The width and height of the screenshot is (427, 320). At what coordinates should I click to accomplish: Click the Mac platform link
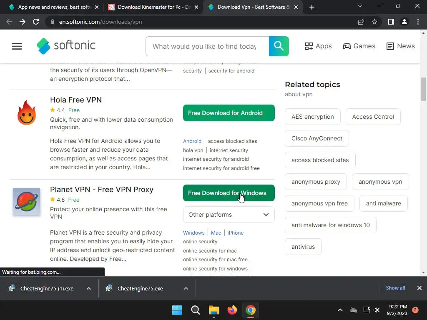click(x=216, y=233)
